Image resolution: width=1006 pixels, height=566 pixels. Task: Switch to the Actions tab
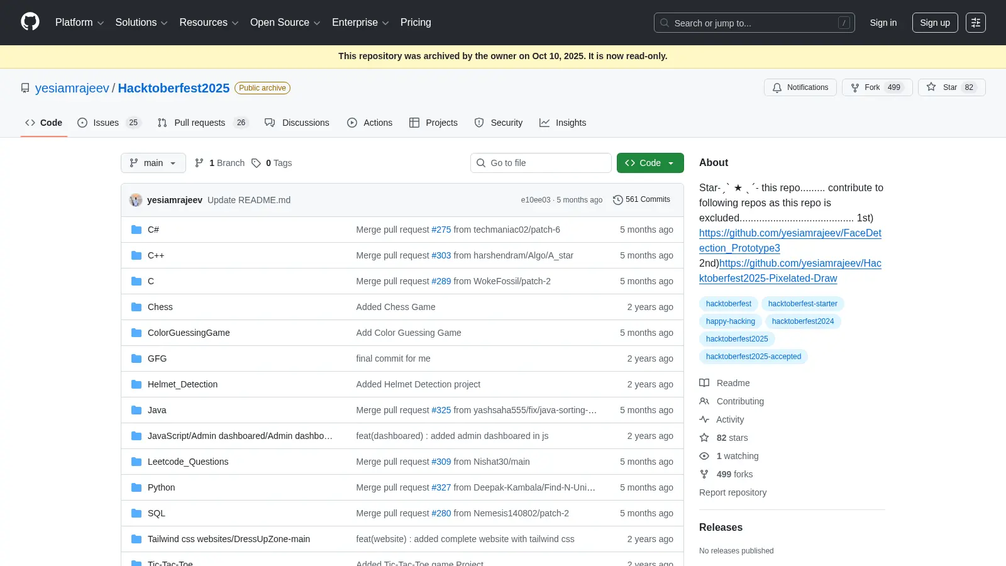pos(370,123)
